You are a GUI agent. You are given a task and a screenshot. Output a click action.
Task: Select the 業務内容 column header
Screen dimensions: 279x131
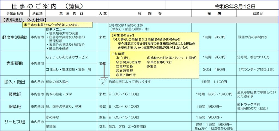coord(71,13)
